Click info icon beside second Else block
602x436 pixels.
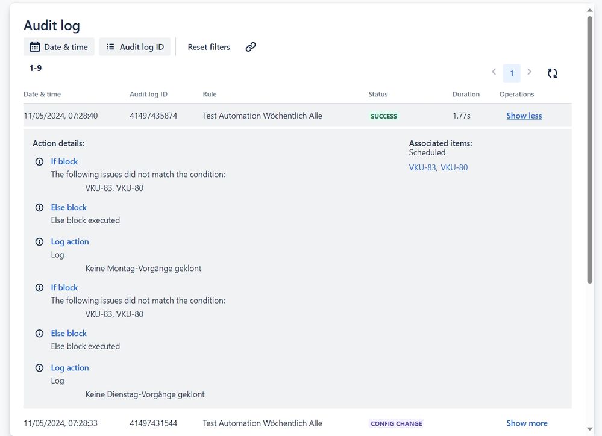pyautogui.click(x=39, y=333)
